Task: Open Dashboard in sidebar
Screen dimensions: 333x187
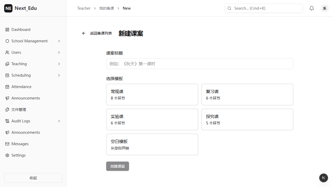Action: (33, 30)
